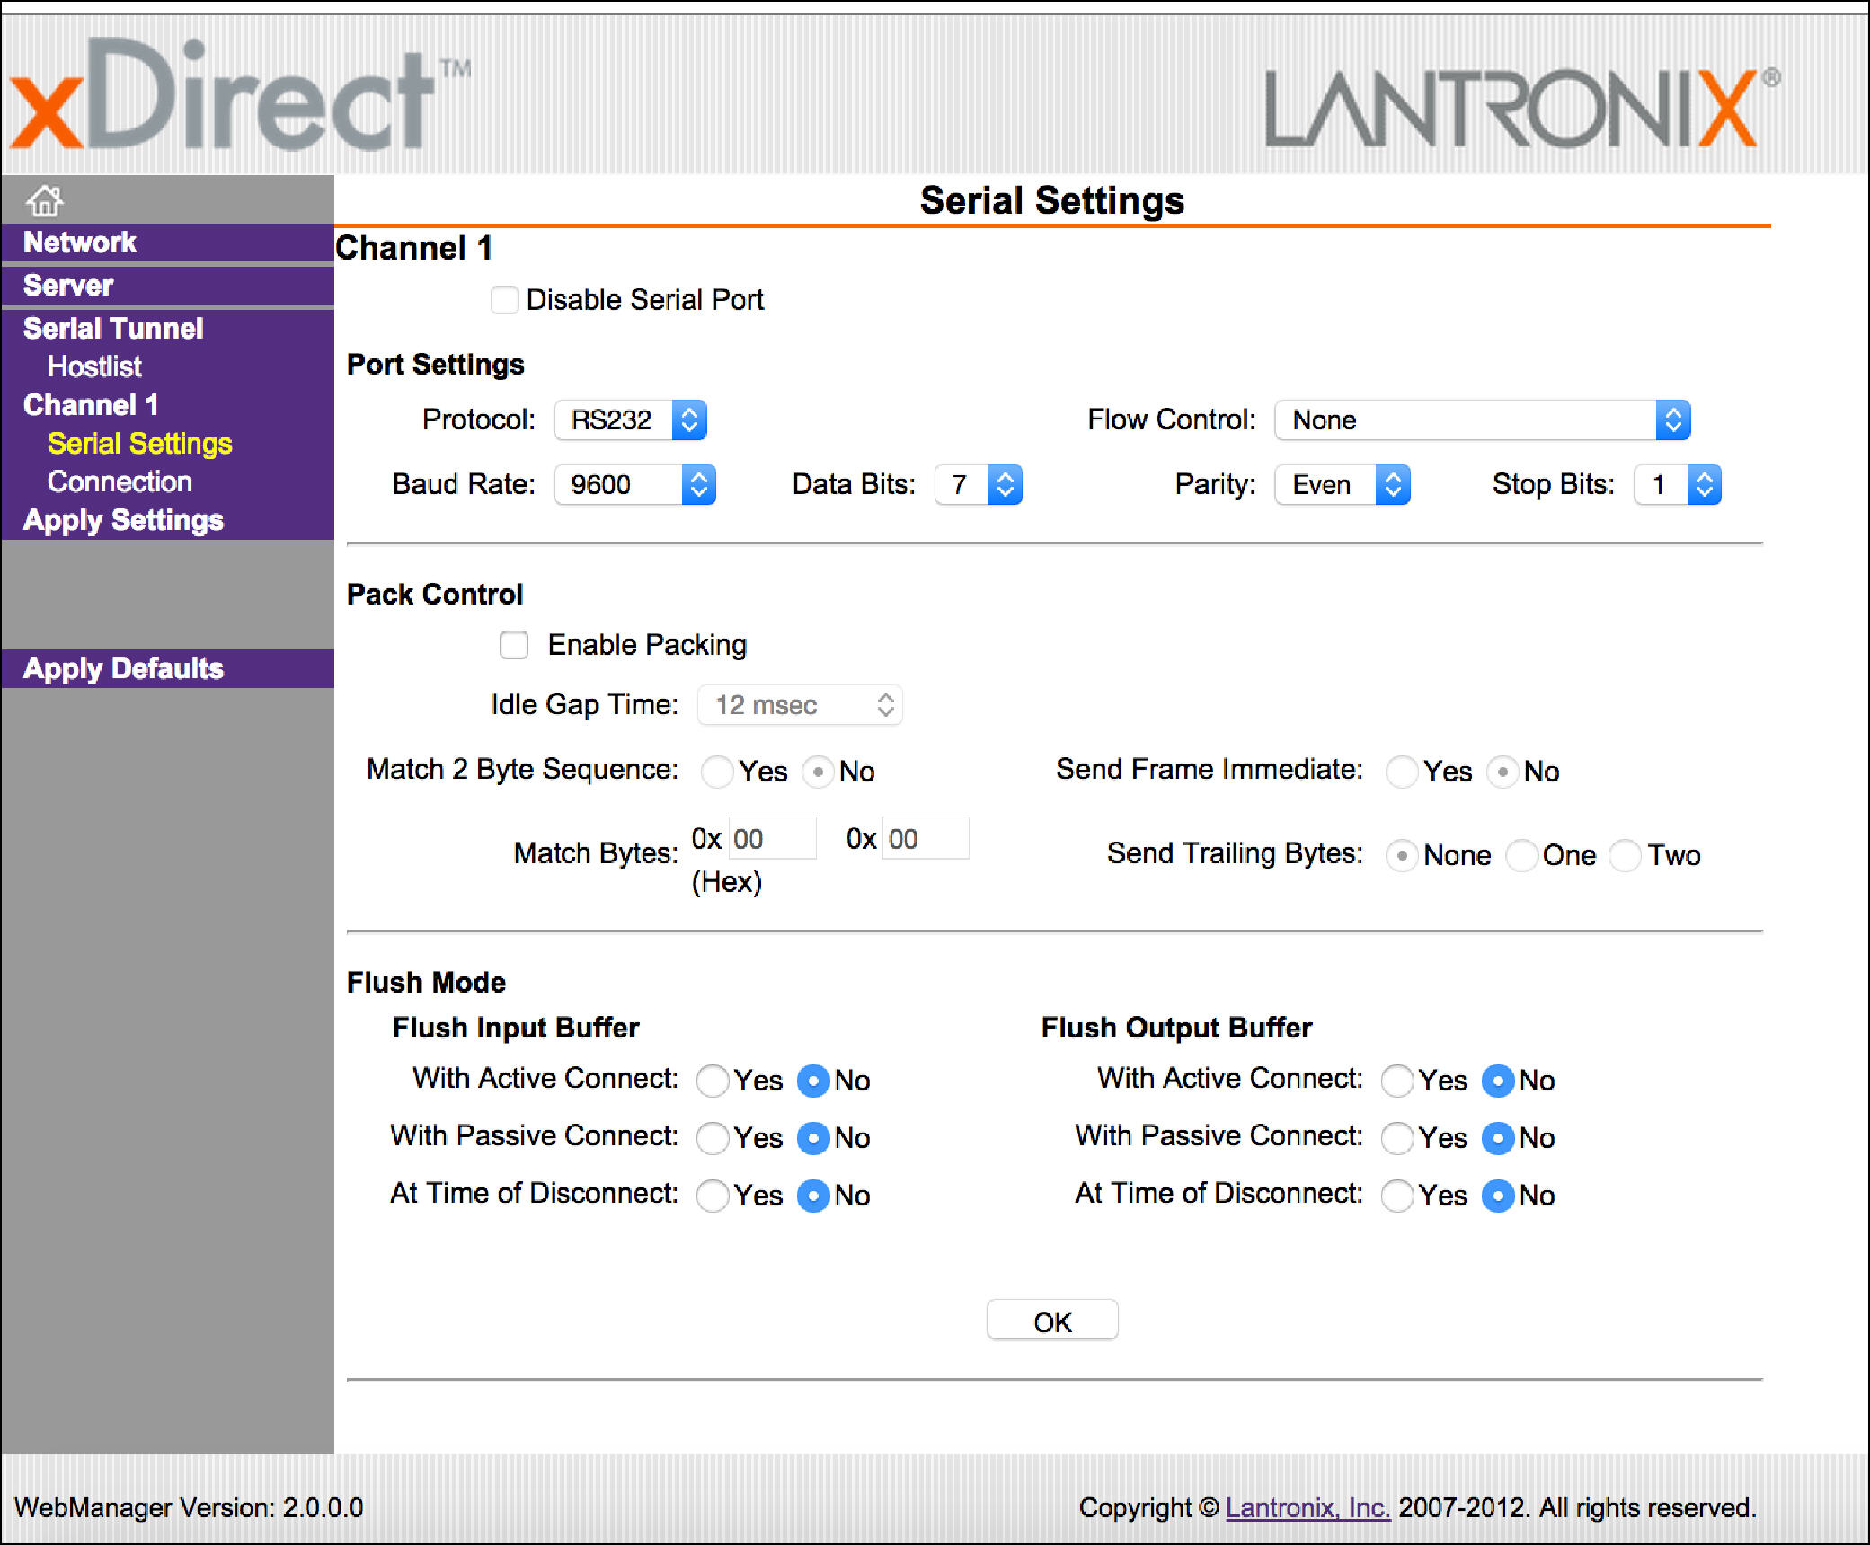
Task: Set Flush Output With Passive Connect to No
Action: point(1498,1138)
